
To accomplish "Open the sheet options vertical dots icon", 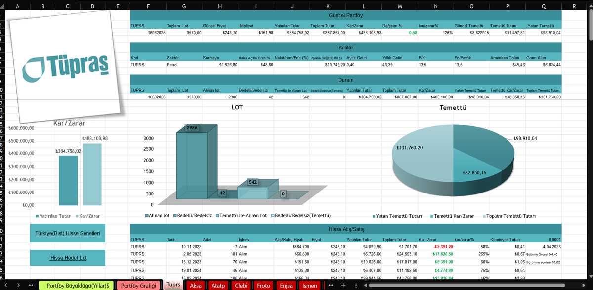I will point(356,285).
